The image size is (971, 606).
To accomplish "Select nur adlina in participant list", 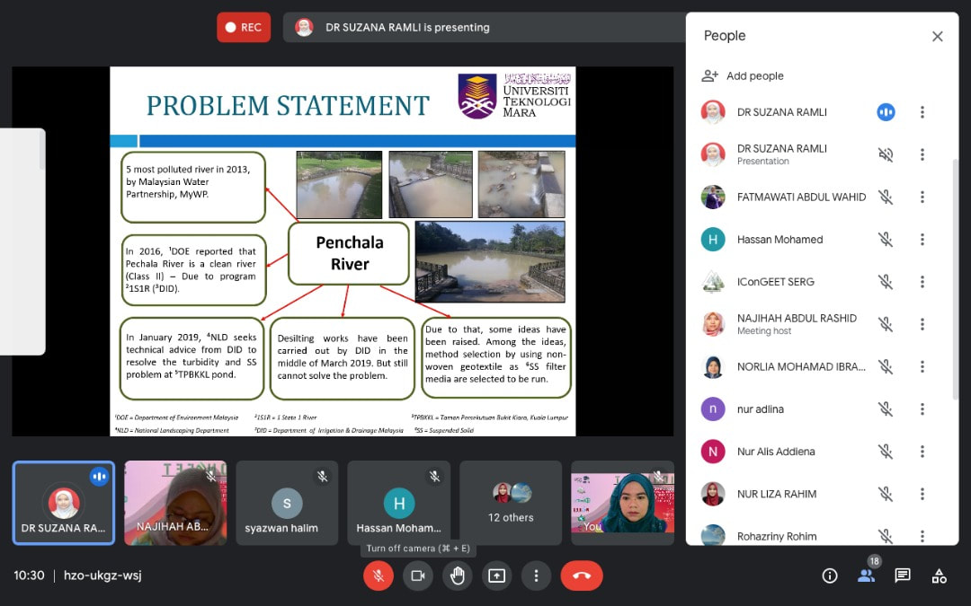I will click(x=760, y=409).
